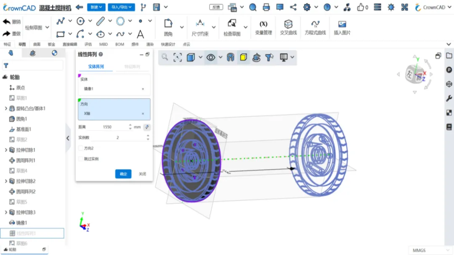The width and height of the screenshot is (454, 255).
Task: Click the 圆角 fillet tool
Action: click(168, 27)
